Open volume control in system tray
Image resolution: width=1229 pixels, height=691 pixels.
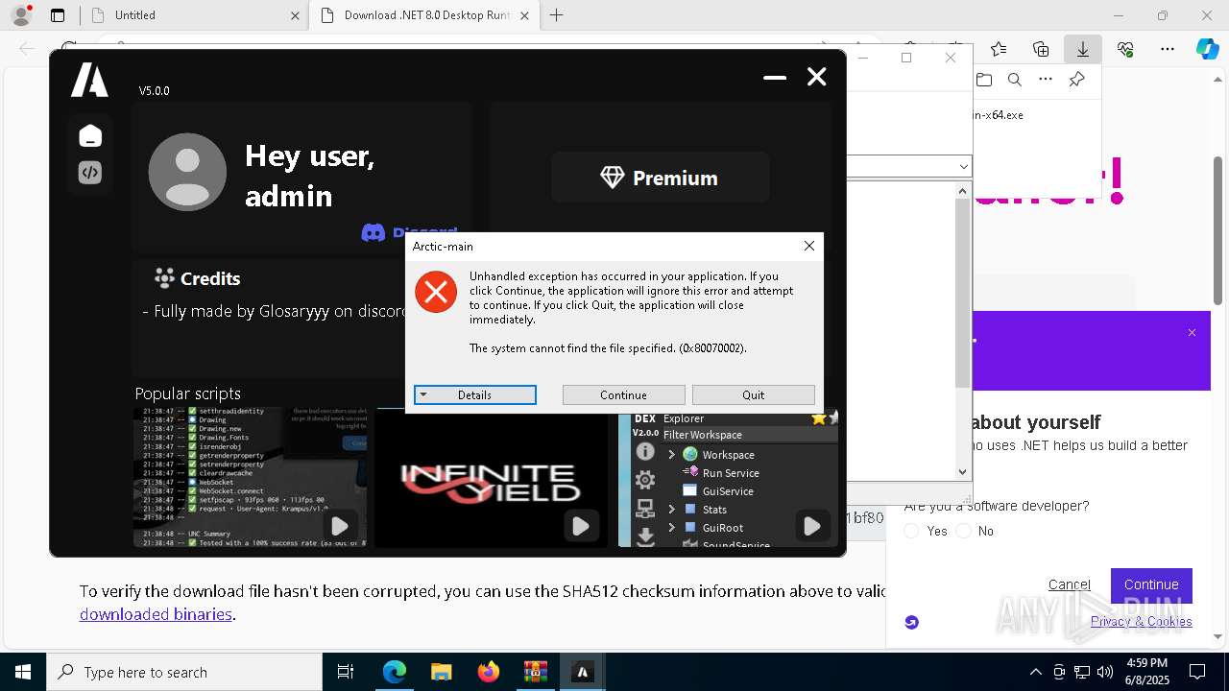coord(1105,672)
